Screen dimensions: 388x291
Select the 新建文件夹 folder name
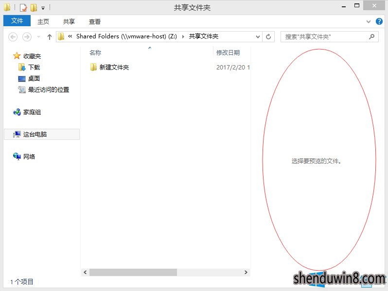coord(114,67)
